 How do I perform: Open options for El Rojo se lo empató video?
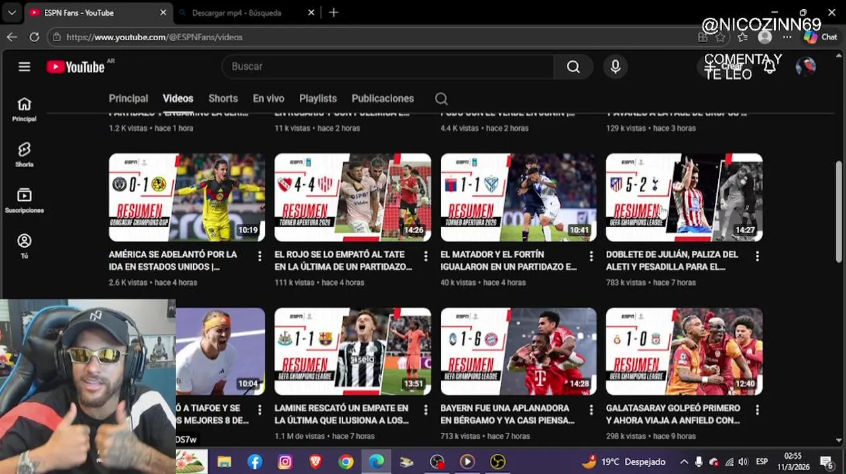(426, 255)
